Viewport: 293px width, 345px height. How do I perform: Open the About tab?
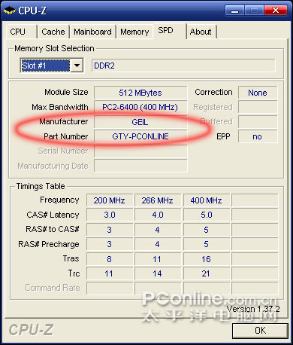pos(201,32)
